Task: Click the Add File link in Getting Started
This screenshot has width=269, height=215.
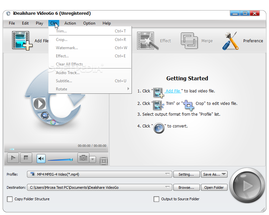Action: pyautogui.click(x=173, y=91)
